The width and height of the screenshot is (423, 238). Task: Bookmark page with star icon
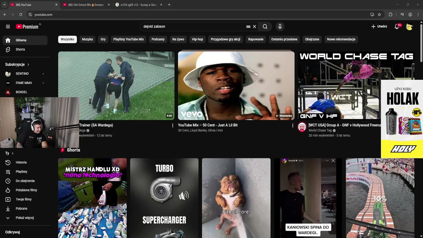379,15
